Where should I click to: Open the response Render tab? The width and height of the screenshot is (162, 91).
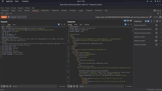[87, 25]
